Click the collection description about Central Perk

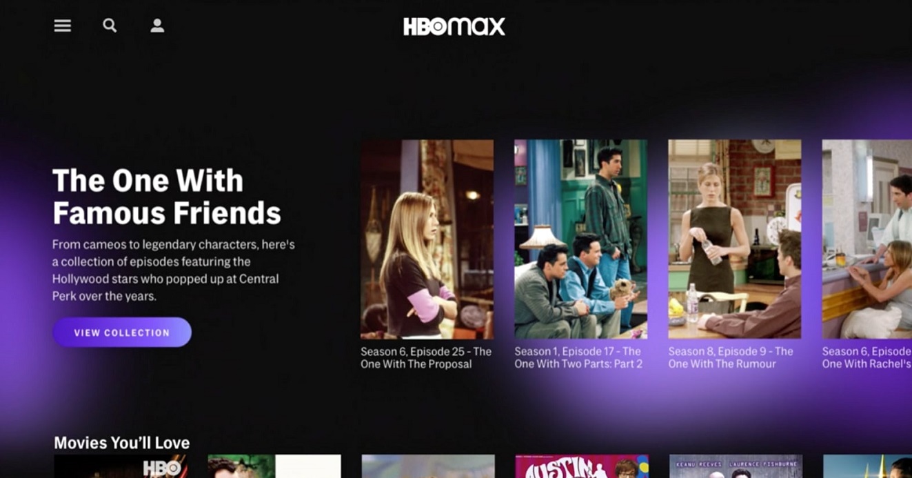click(x=174, y=270)
